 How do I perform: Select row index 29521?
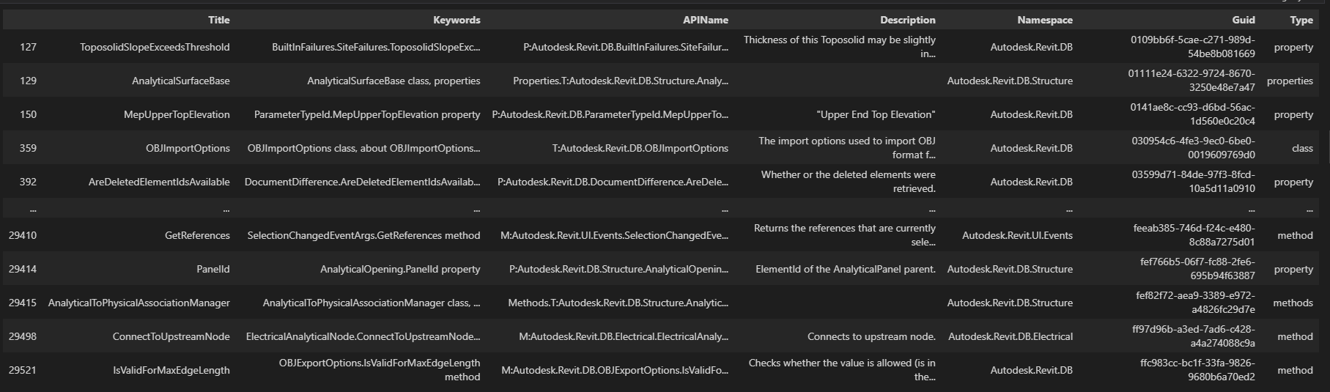[x=22, y=370]
